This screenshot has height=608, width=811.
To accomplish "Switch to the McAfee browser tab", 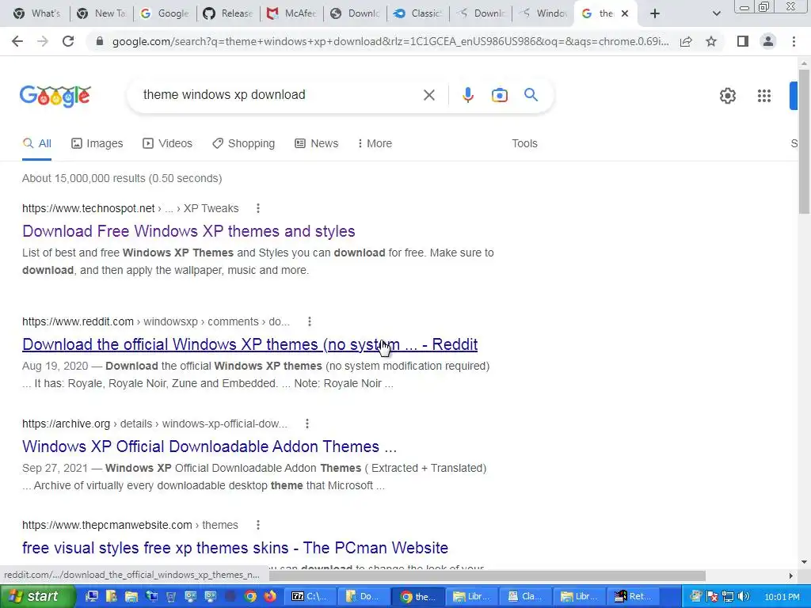I will [x=291, y=13].
